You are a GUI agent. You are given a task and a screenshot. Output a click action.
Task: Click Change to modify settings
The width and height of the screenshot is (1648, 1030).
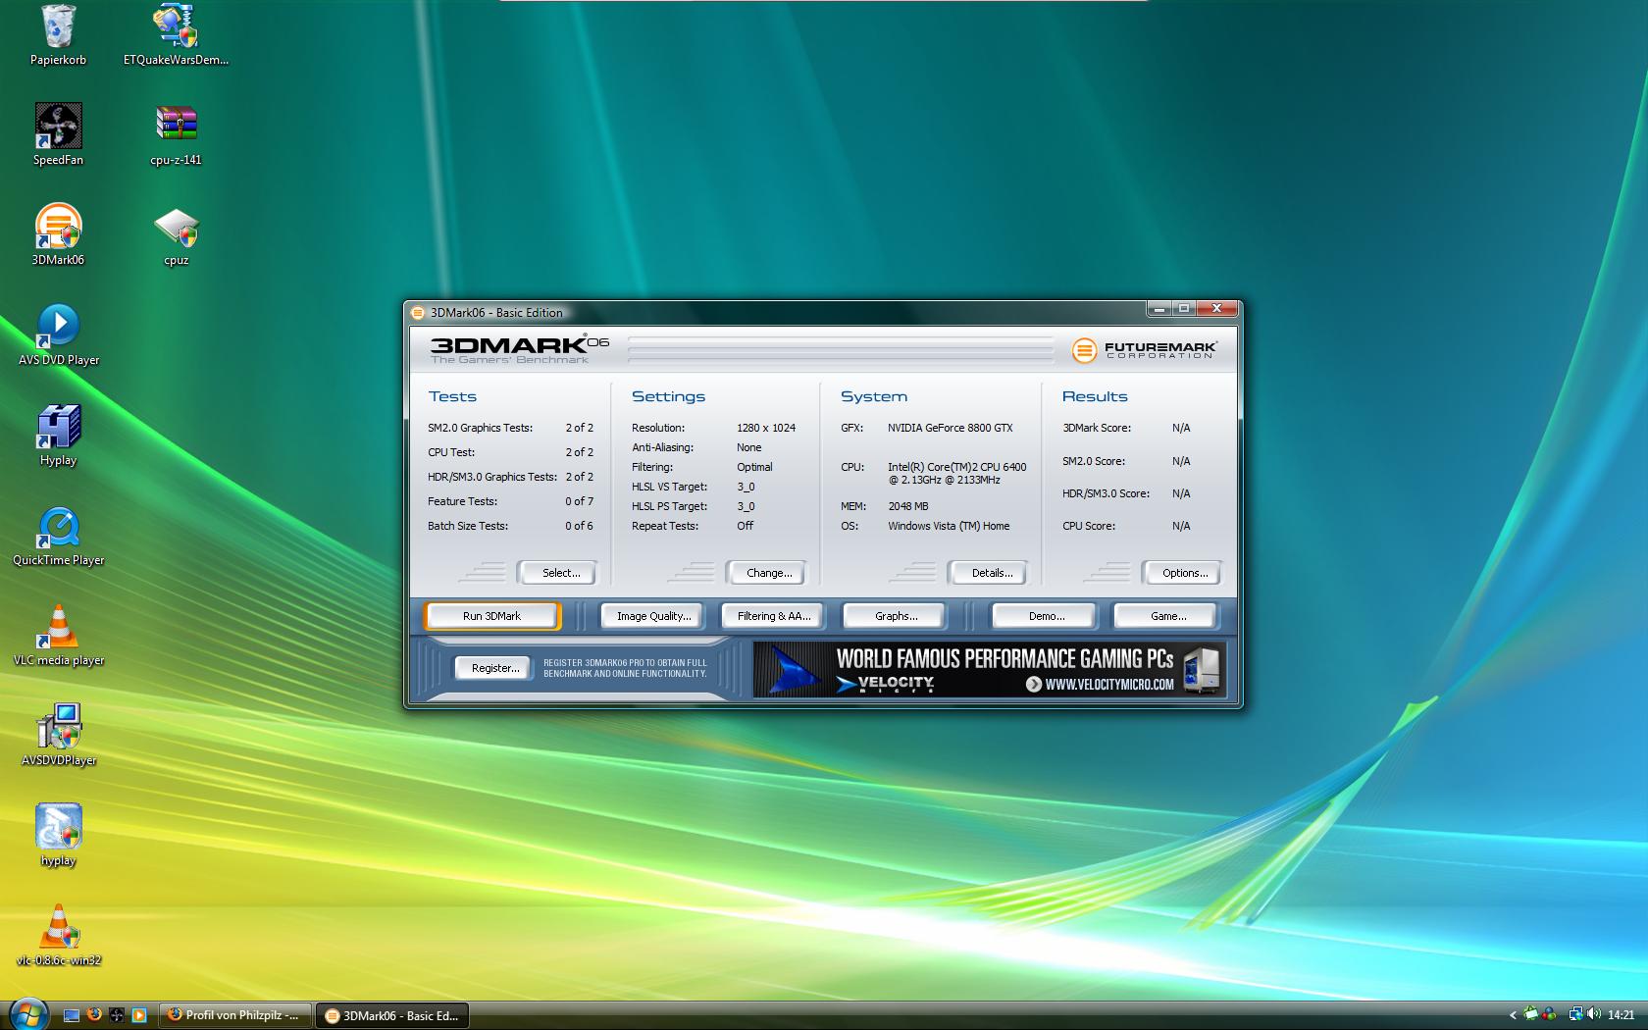[x=769, y=573]
